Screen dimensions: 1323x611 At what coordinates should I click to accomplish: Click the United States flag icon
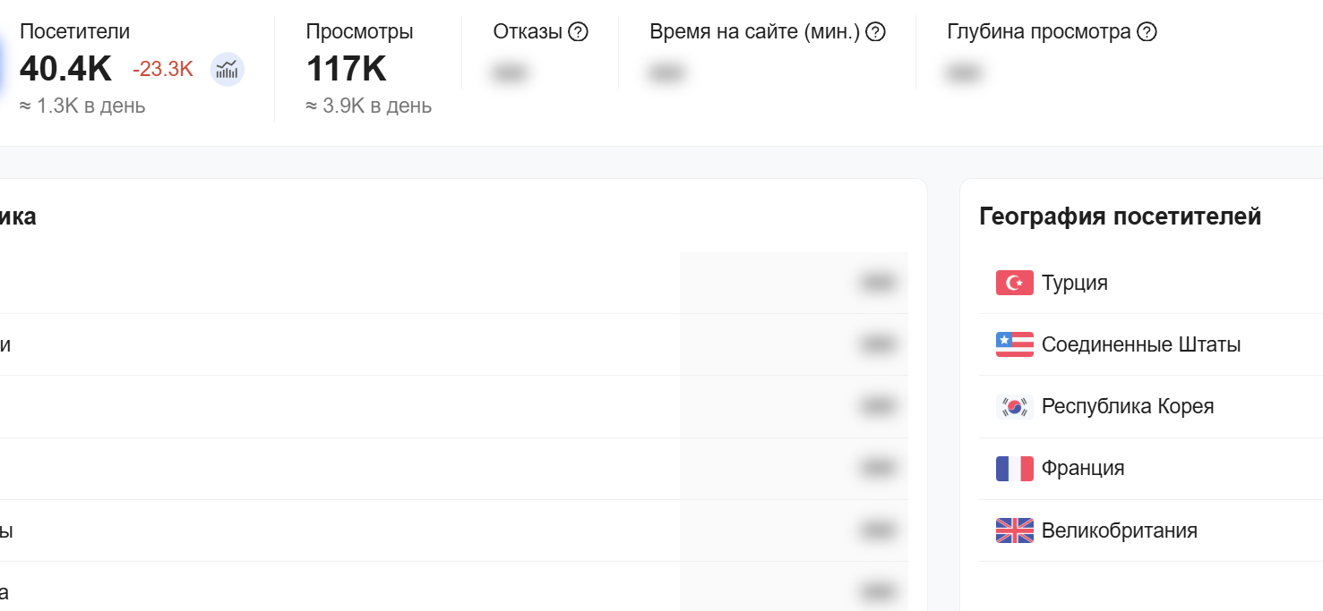(1014, 344)
